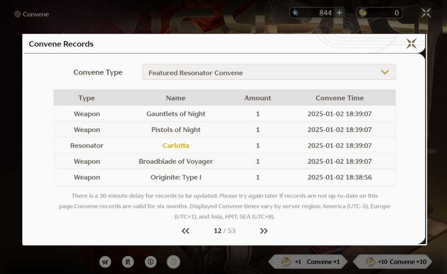Image resolution: width=447 pixels, height=274 pixels.
Task: Go to the previous records page
Action: [186, 231]
